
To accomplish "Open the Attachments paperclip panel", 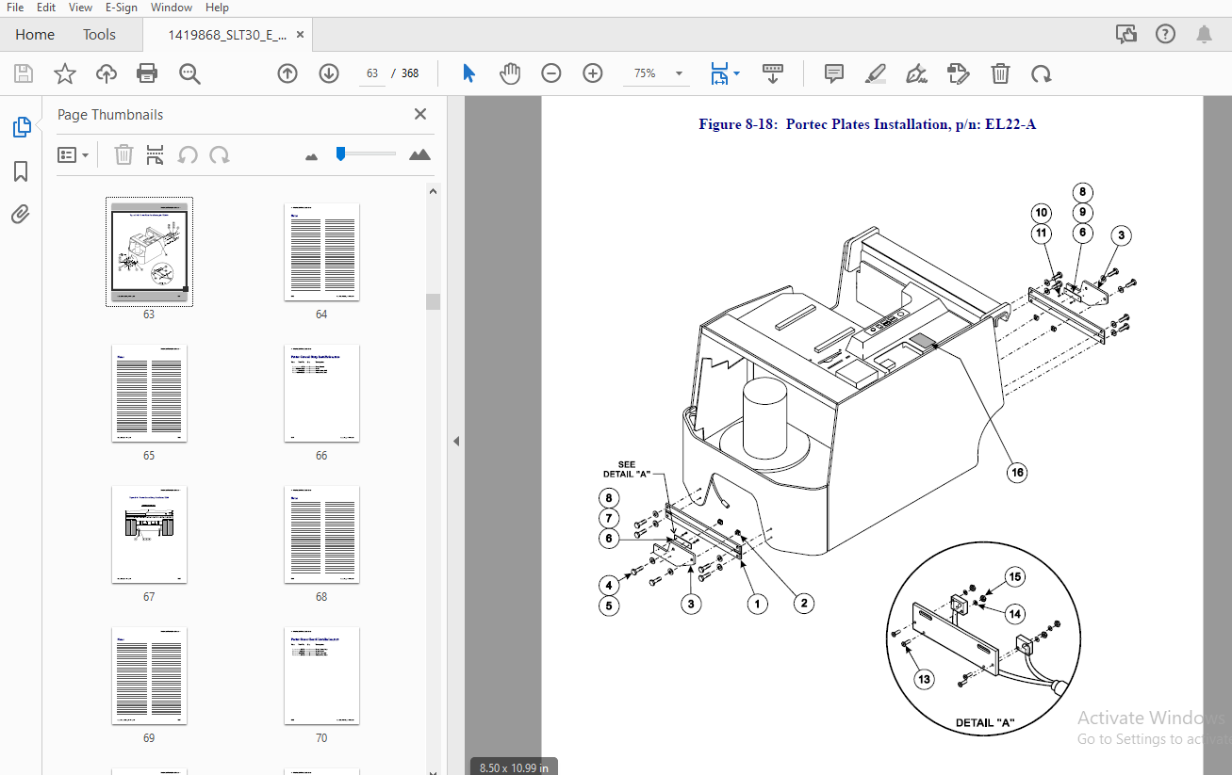I will click(x=21, y=214).
